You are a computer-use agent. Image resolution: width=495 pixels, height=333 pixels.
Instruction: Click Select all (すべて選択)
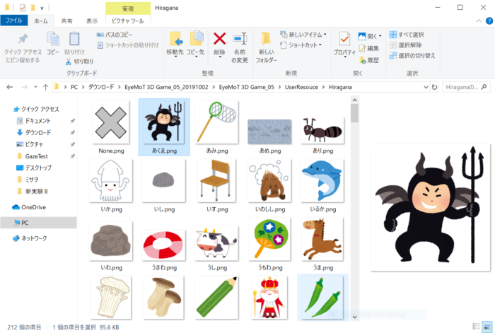coord(406,35)
